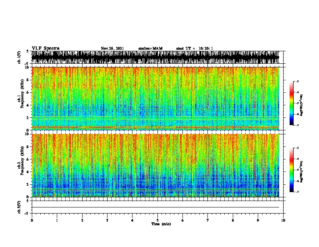Viewport: 319px width, 247px height.
Task: Click time-axis tick label "3"
Action: [x=107, y=220]
